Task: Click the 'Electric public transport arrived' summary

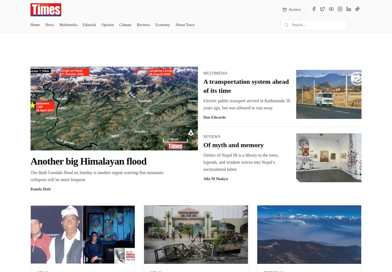Action: coord(247,104)
